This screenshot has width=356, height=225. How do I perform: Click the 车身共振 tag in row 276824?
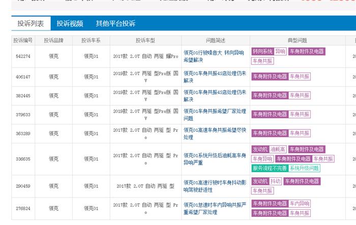tap(300, 213)
